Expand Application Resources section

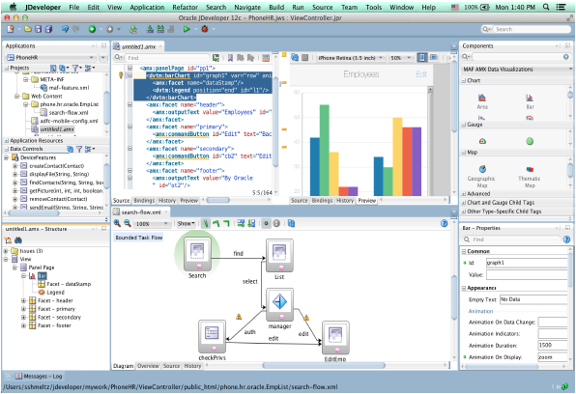click(x=6, y=141)
